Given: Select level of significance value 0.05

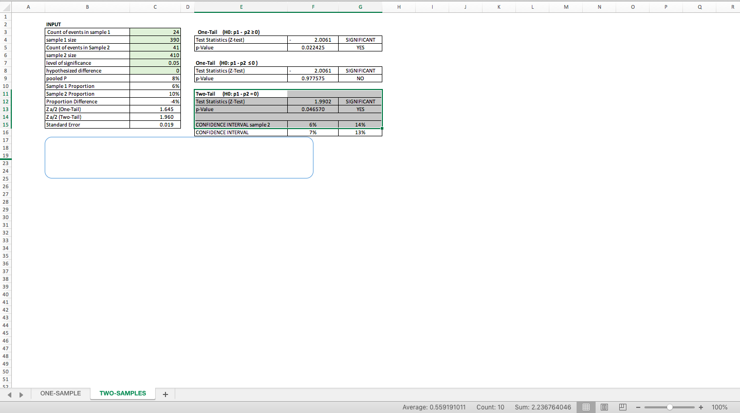Looking at the screenshot, I should 155,63.
